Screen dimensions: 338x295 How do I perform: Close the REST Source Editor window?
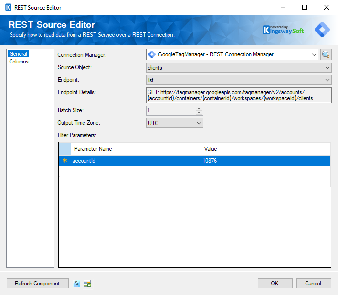(327, 7)
